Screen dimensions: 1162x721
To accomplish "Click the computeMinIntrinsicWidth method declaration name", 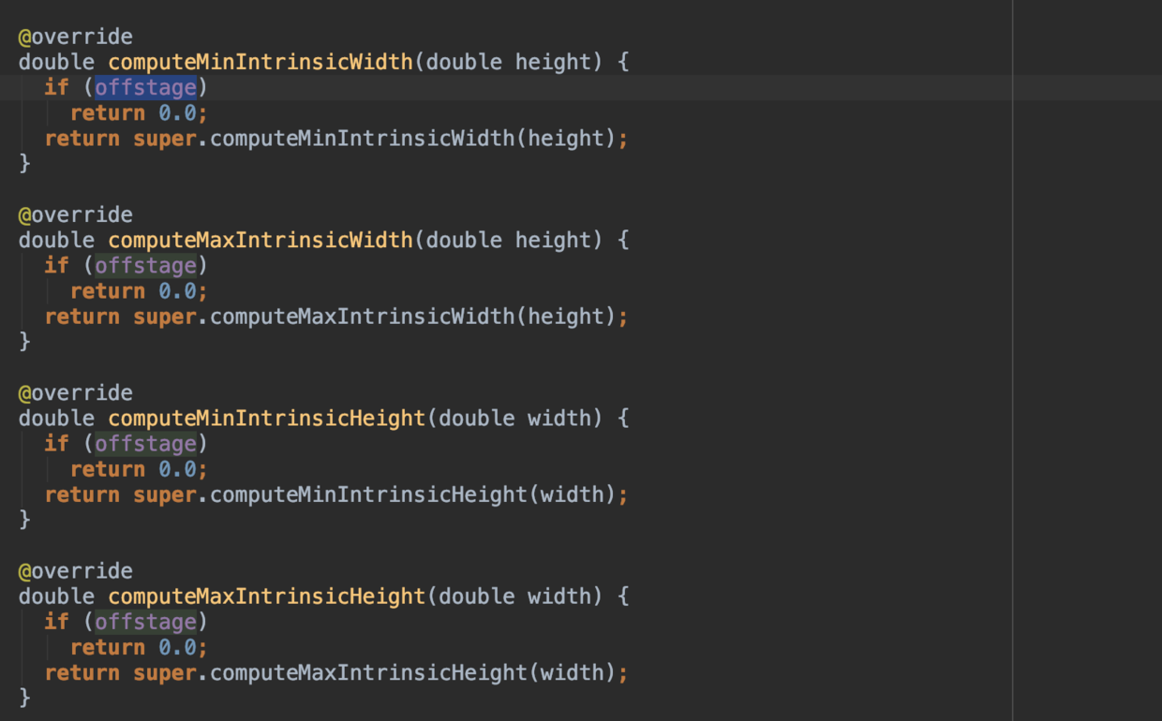I will pos(261,62).
